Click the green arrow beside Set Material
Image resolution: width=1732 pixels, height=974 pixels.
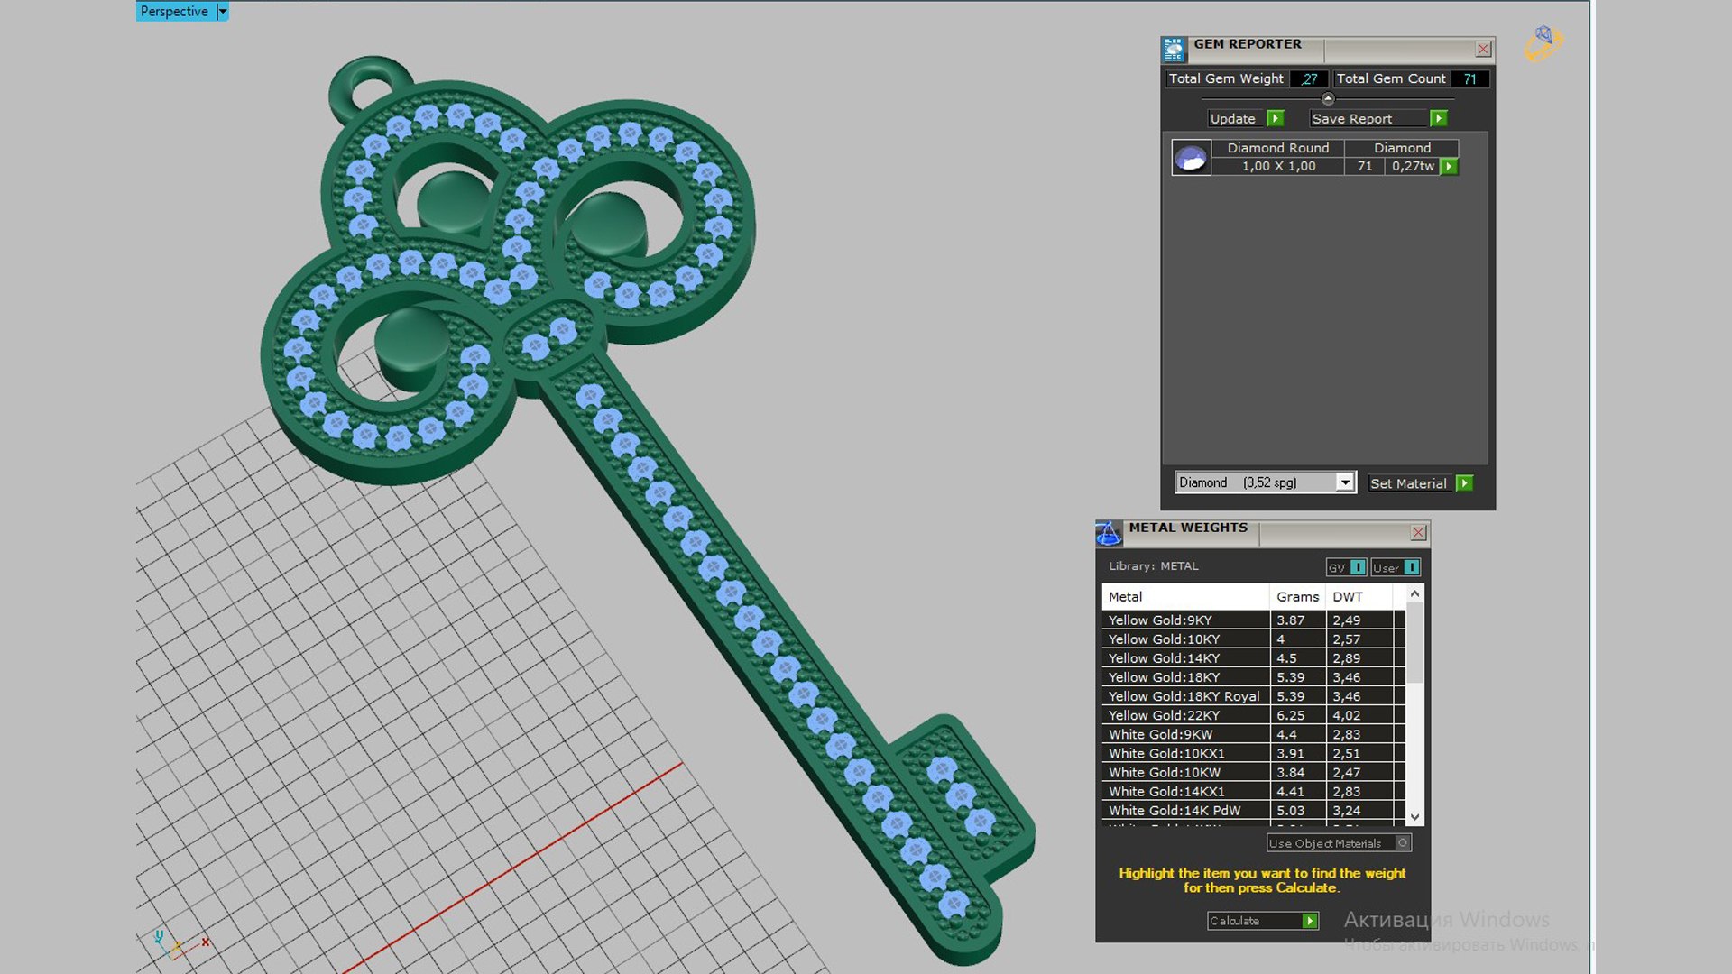(x=1465, y=483)
